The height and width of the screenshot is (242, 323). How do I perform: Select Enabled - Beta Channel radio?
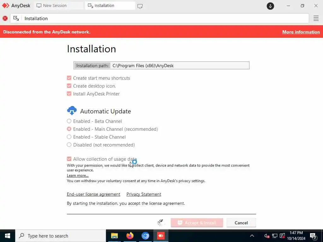[69, 121]
